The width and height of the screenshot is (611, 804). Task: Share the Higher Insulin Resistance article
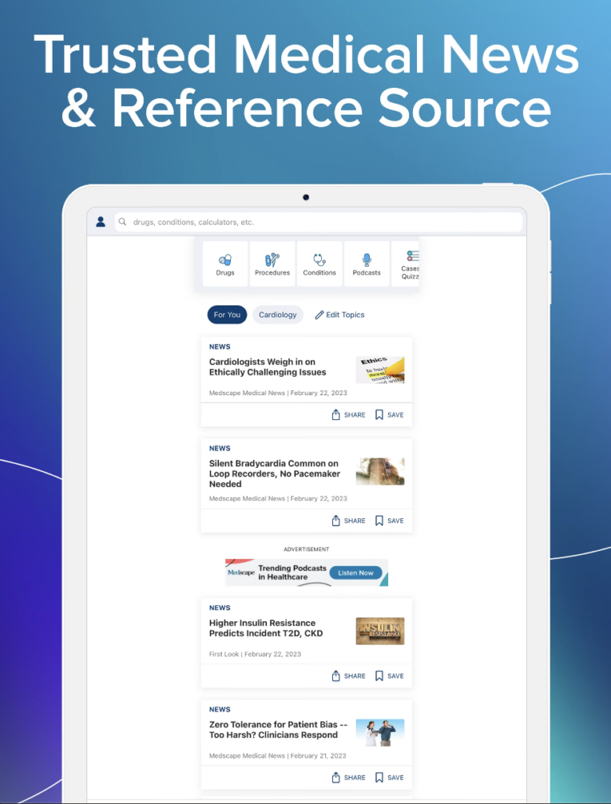(x=349, y=676)
